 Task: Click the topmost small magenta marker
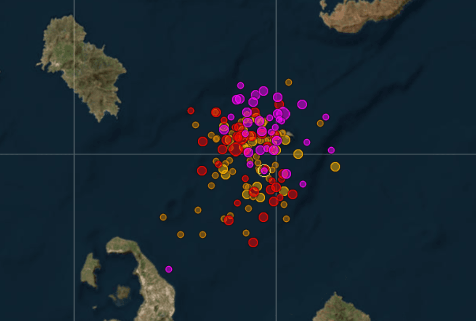[x=240, y=85]
